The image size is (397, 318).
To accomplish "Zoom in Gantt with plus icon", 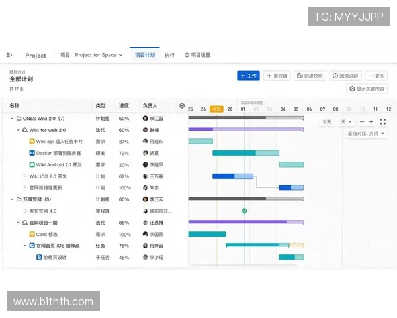I will point(371,122).
